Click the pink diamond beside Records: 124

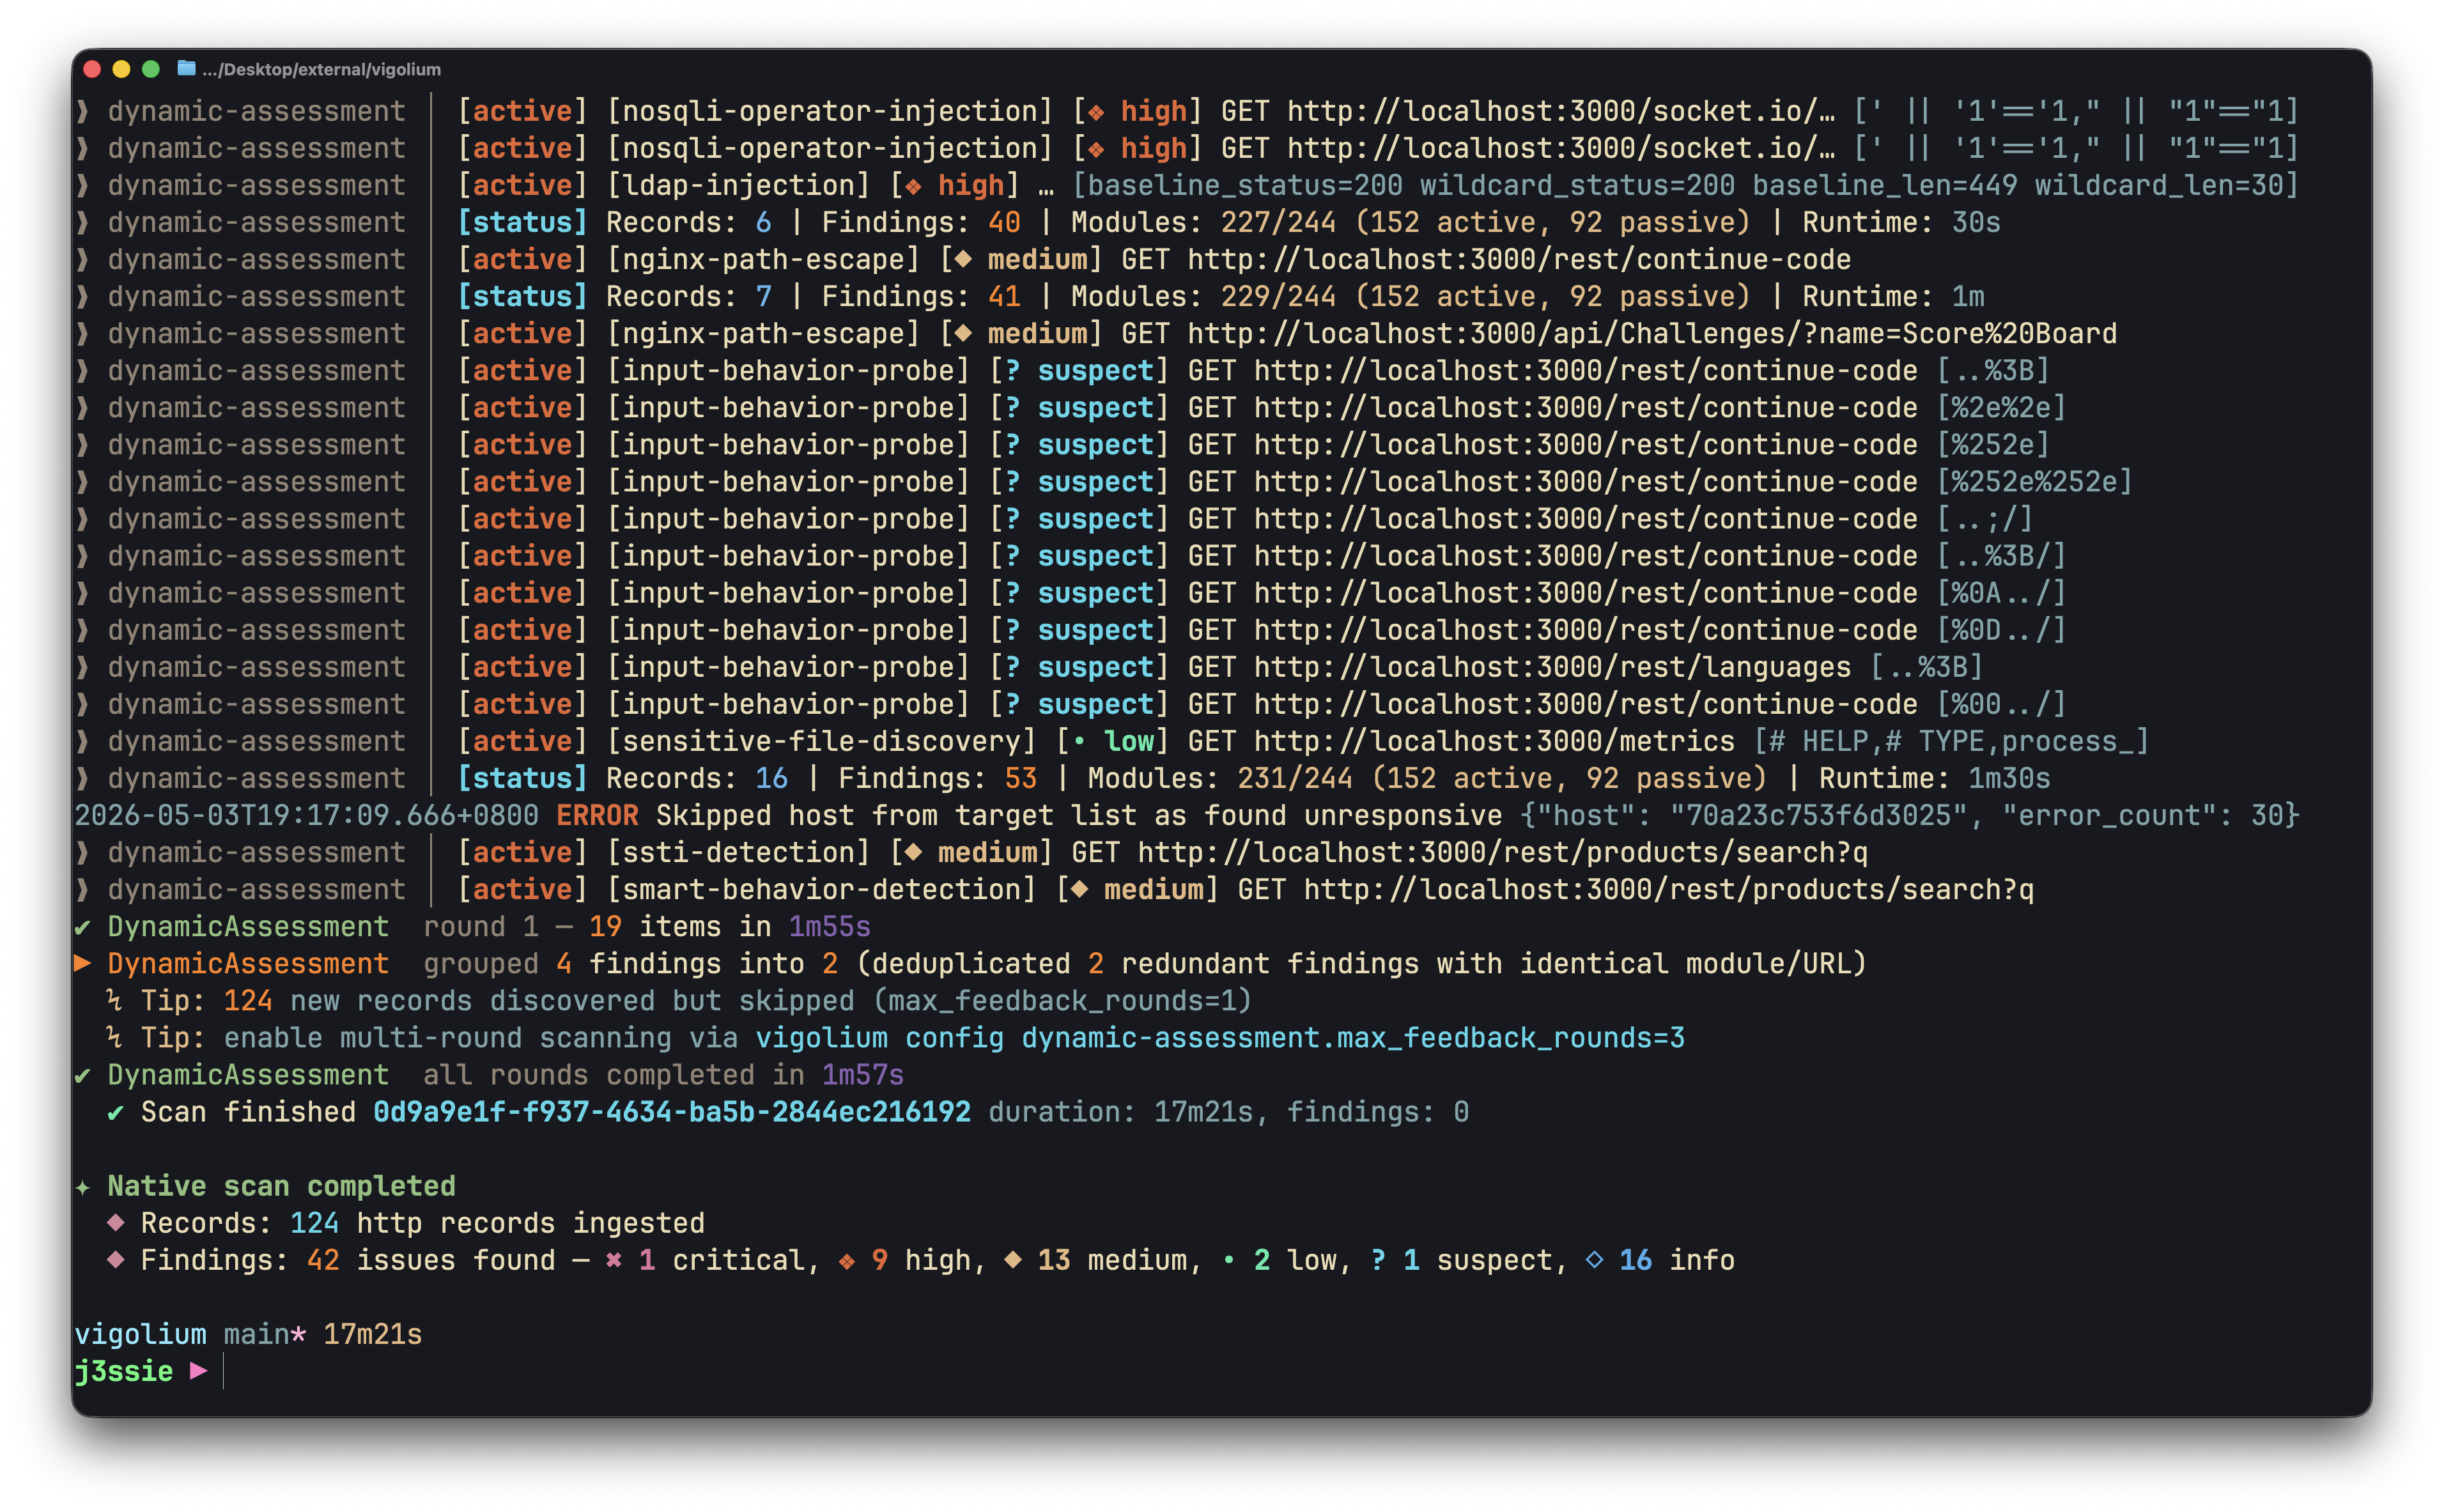click(116, 1222)
